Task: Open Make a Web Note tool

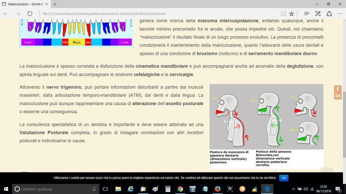Action: pyautogui.click(x=318, y=14)
